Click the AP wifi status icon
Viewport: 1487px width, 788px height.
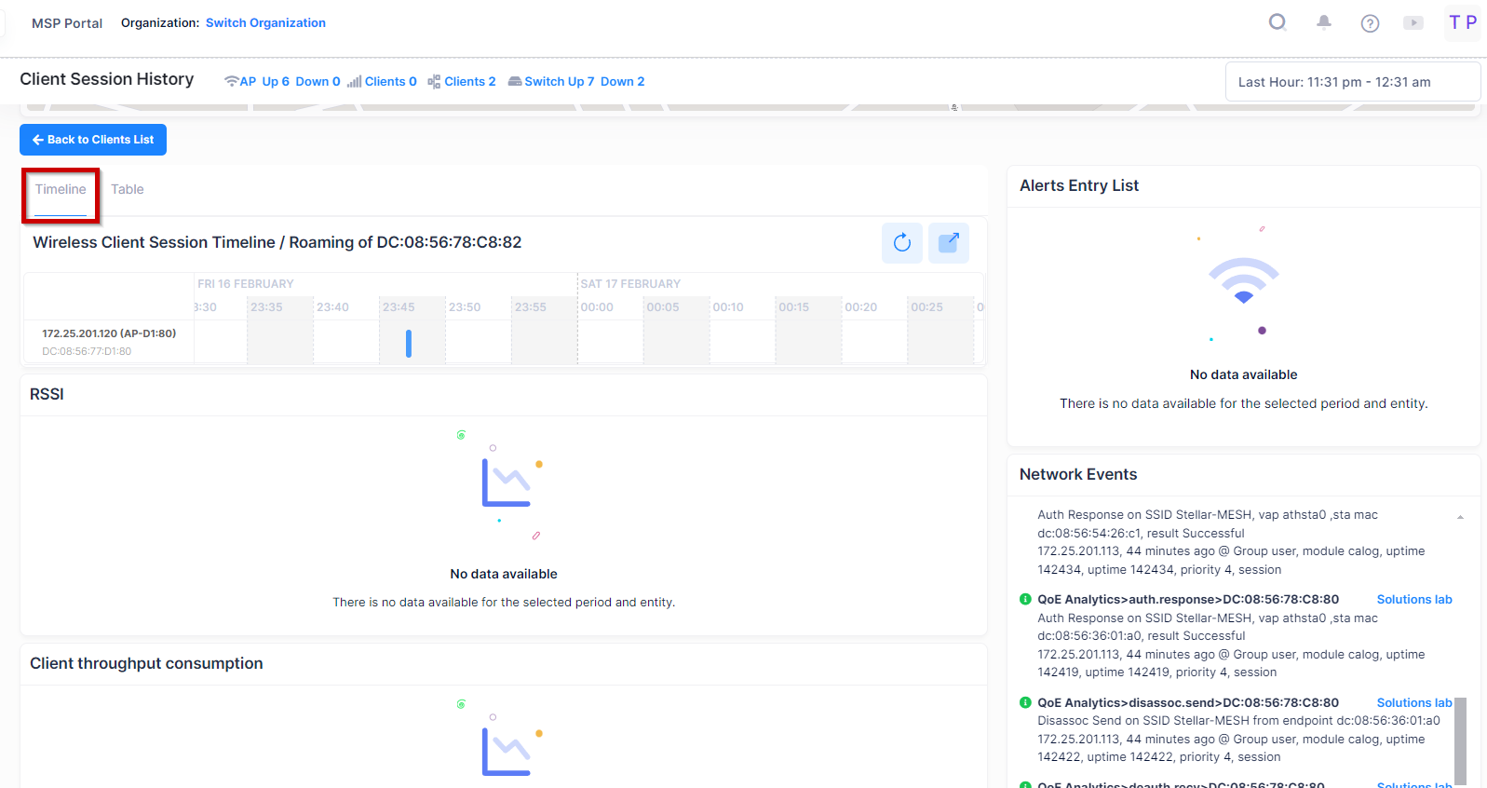(232, 82)
